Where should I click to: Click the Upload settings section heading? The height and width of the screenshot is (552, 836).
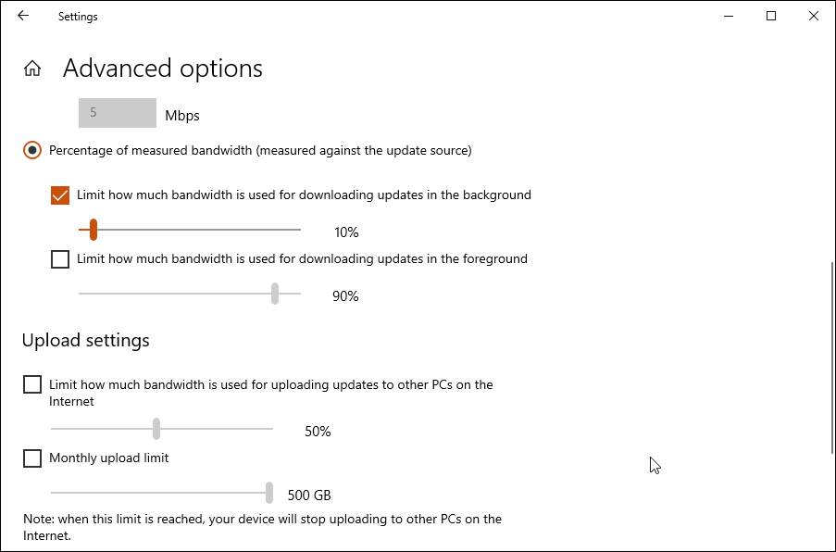point(85,341)
